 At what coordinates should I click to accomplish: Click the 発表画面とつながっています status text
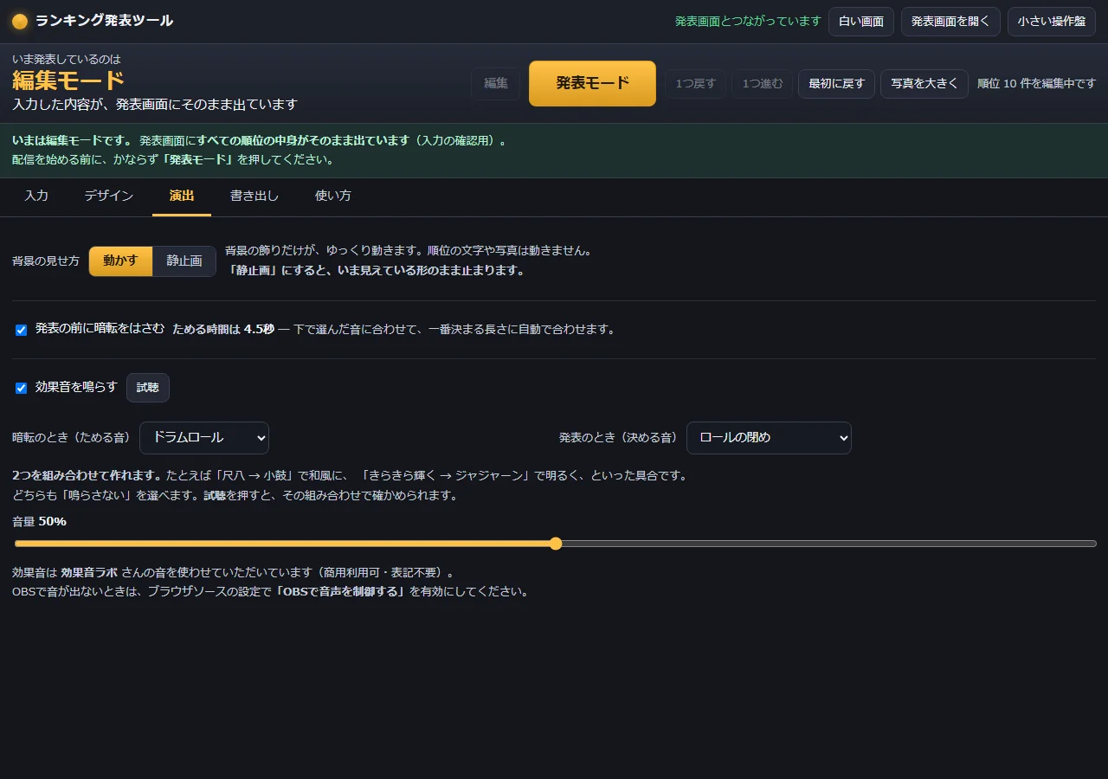[x=748, y=22]
